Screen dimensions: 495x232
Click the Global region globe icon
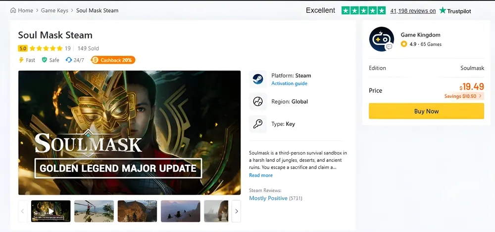(x=257, y=102)
